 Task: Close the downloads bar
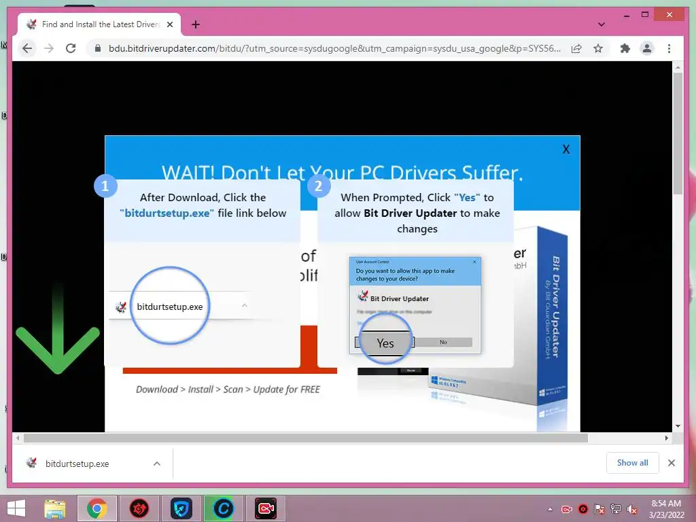pos(671,463)
